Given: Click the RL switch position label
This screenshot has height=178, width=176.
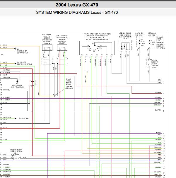Looking at the screenshot, I should 100,48.
